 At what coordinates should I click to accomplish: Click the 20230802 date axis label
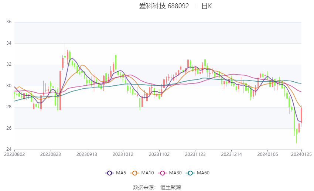pyautogui.click(x=14, y=154)
